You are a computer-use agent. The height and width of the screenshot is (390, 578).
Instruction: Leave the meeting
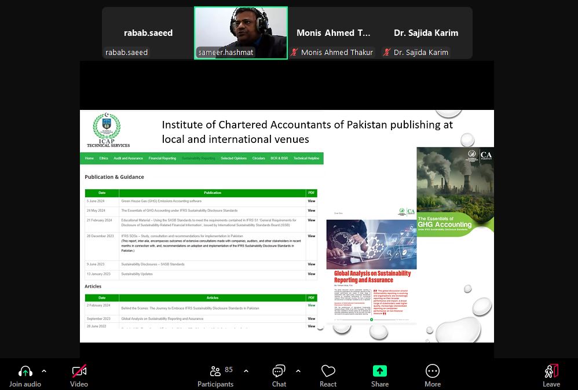click(x=551, y=371)
